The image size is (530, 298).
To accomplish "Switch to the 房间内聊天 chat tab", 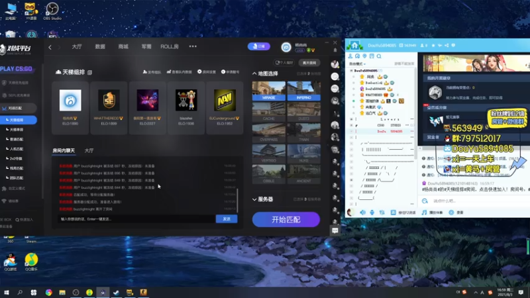I will click(64, 151).
